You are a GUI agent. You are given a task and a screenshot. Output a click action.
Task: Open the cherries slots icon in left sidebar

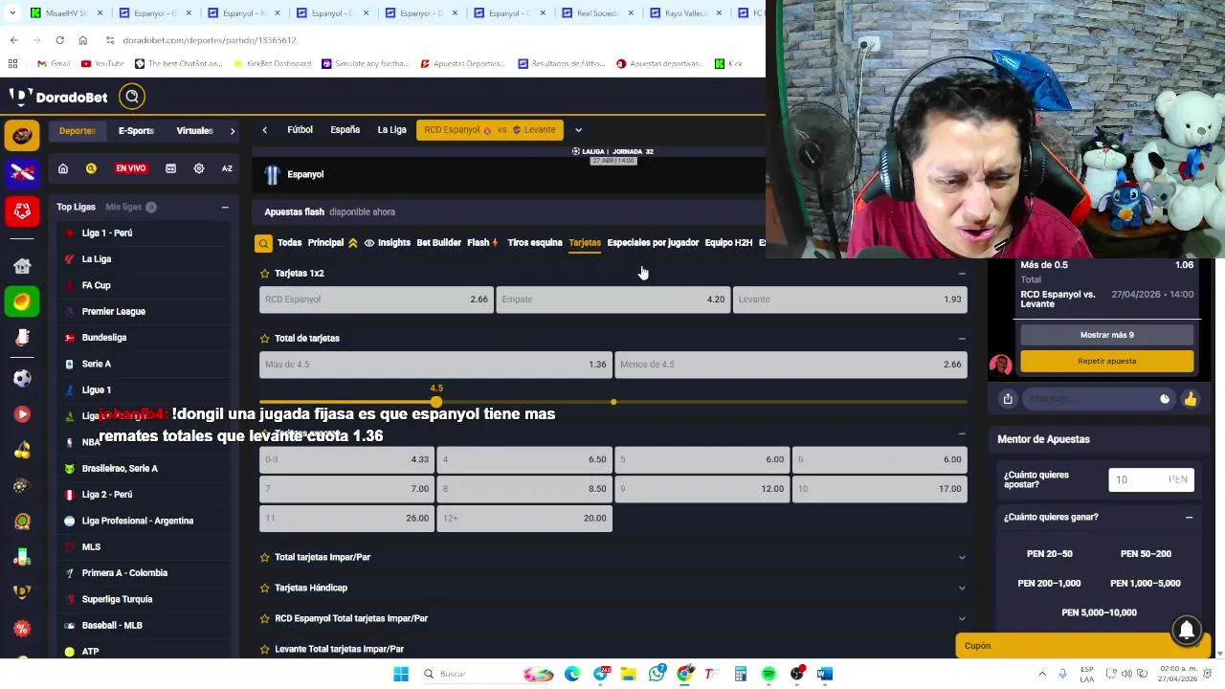point(22,450)
